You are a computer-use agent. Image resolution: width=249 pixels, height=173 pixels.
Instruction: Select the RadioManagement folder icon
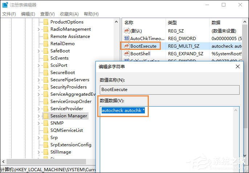tap(46, 29)
